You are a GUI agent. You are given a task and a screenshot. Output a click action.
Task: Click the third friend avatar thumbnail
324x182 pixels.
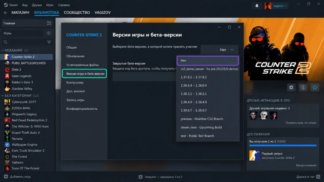273,115
